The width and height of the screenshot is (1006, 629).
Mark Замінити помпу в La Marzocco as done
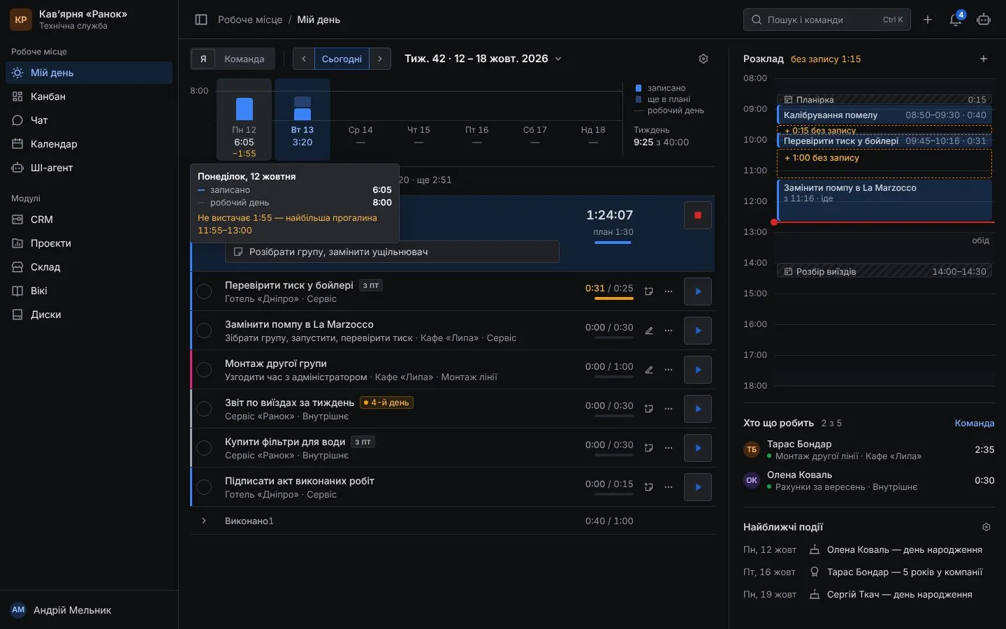204,331
